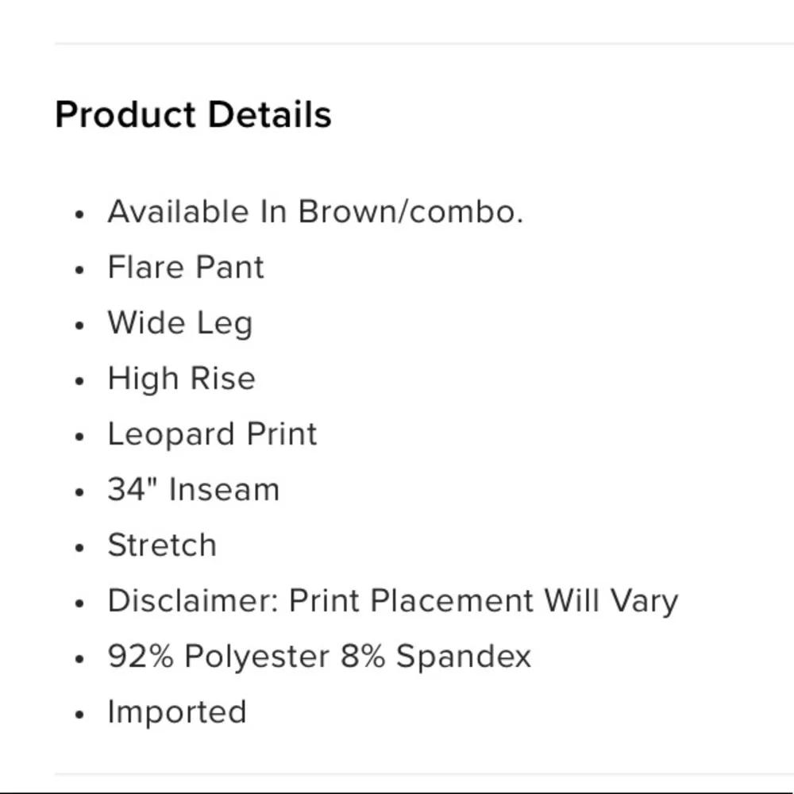Image resolution: width=794 pixels, height=794 pixels.
Task: Select the High Rise list entry
Action: [x=181, y=379]
